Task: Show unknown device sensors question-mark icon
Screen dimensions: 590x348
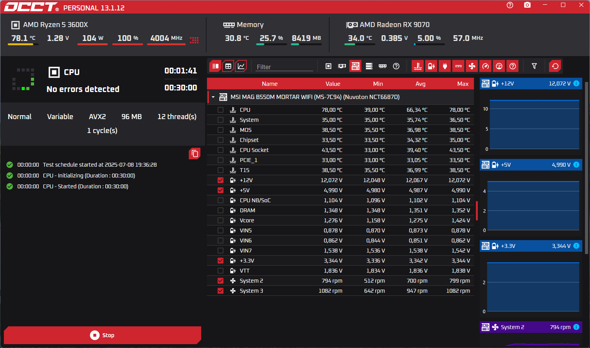Action: coord(396,66)
